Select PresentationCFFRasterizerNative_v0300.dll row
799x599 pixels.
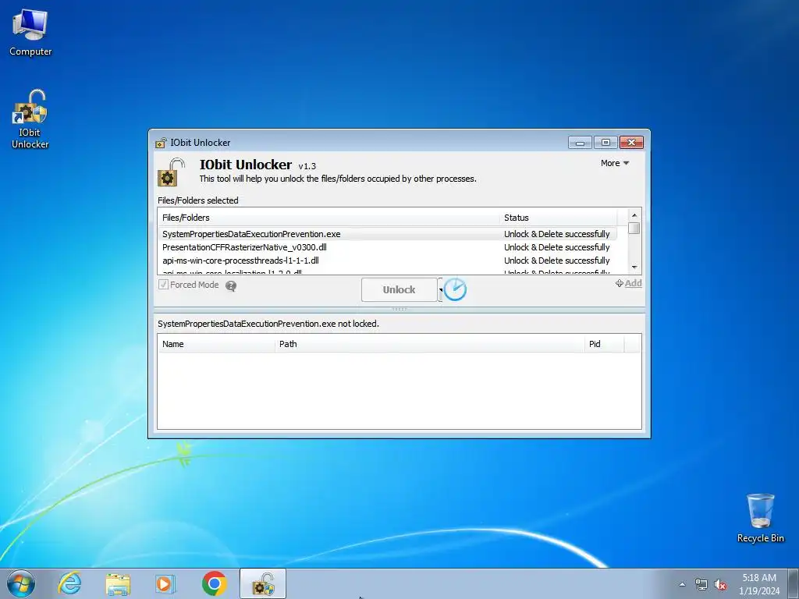click(x=387, y=247)
